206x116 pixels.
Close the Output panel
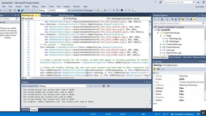coord(150,82)
